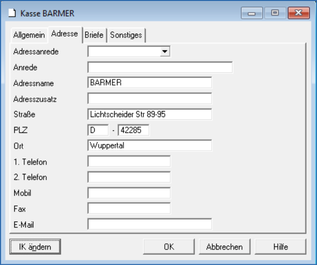This screenshot has width=317, height=265.
Task: Click the 1. Telefon input field
Action: (129, 161)
